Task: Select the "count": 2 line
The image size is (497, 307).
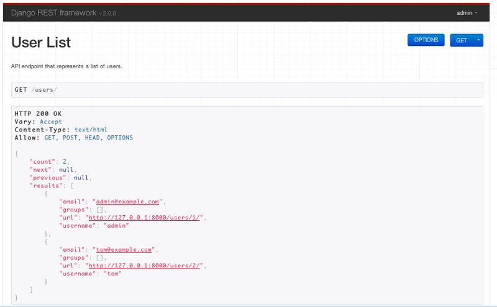Action: (x=49, y=162)
